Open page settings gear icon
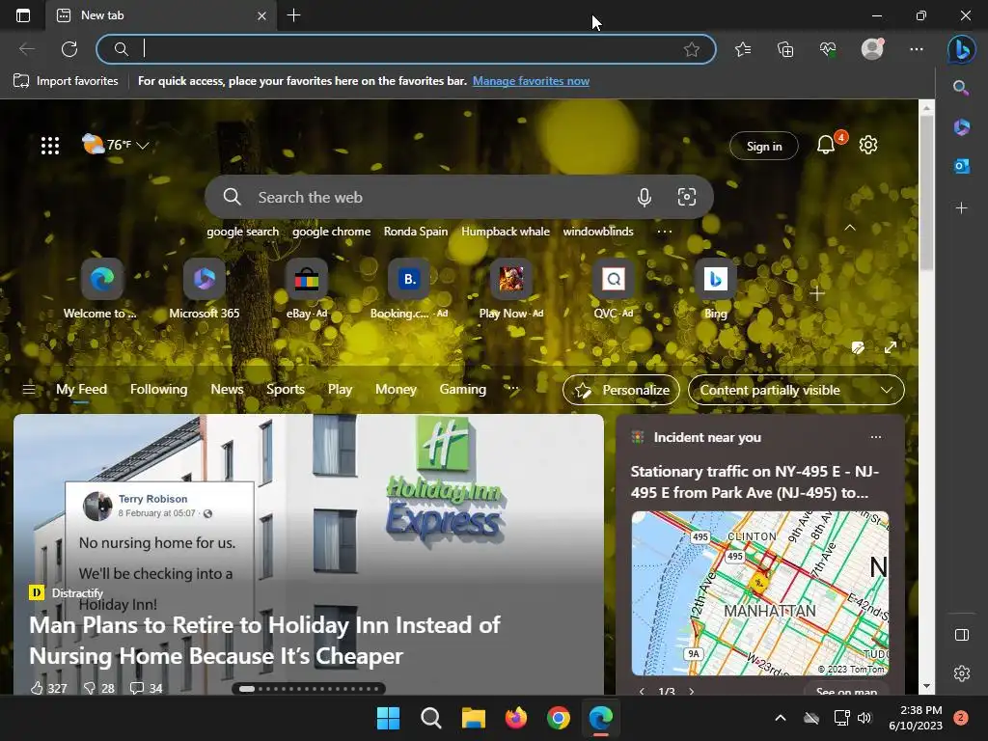 [x=868, y=145]
